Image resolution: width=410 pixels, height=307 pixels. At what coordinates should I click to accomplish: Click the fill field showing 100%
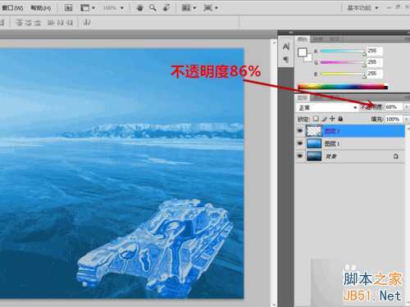[x=394, y=119]
